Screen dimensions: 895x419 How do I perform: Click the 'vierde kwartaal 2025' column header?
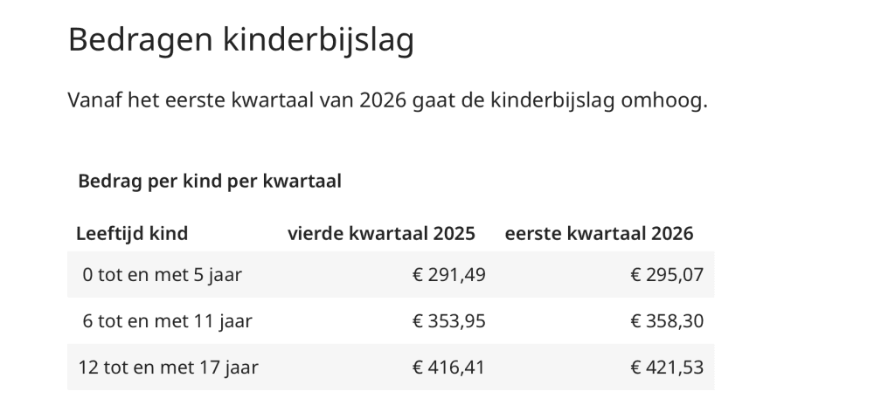(x=382, y=233)
